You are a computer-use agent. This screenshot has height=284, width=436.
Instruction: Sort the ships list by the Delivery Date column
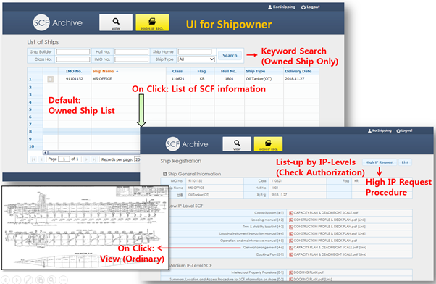(x=298, y=71)
